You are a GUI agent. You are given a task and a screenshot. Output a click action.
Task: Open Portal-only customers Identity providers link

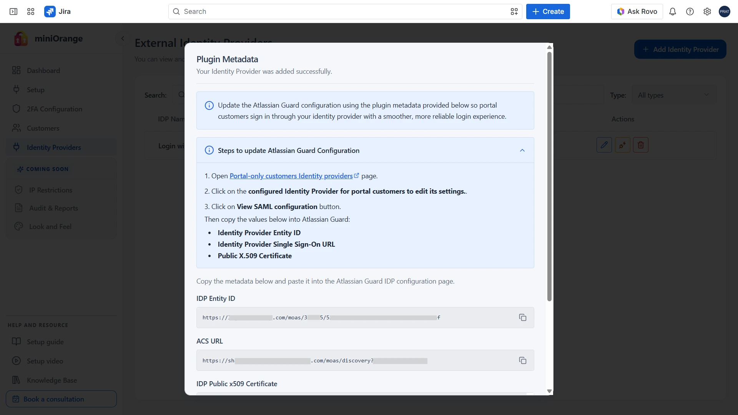tap(291, 176)
